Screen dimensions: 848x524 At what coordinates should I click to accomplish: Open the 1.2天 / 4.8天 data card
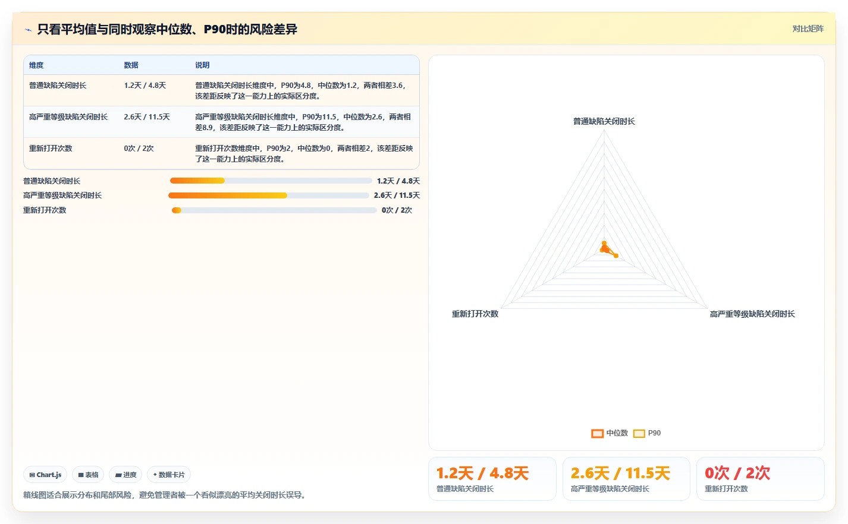(492, 479)
